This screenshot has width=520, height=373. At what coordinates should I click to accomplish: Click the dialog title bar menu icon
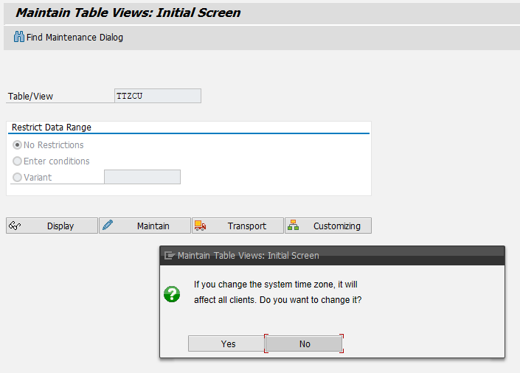[x=170, y=256]
